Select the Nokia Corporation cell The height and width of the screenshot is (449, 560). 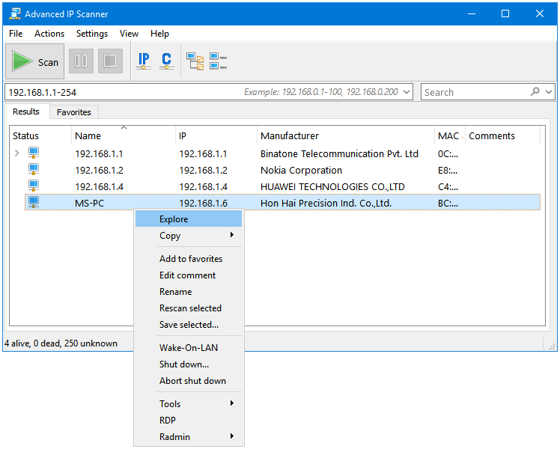[301, 171]
